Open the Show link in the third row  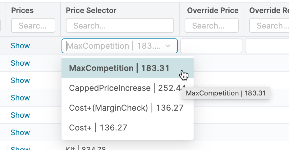tap(20, 81)
